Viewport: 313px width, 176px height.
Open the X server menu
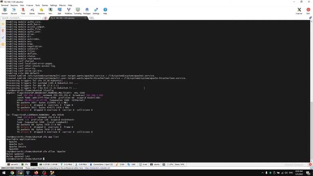[x=30, y=5]
